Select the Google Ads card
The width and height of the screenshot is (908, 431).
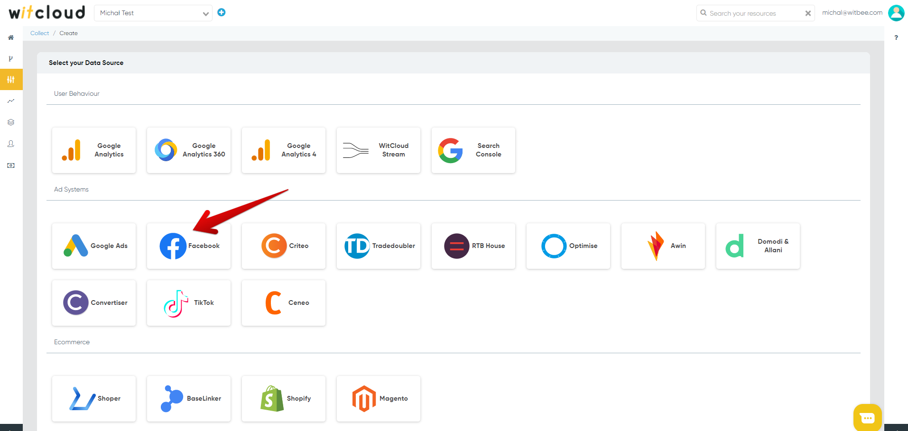pyautogui.click(x=94, y=246)
